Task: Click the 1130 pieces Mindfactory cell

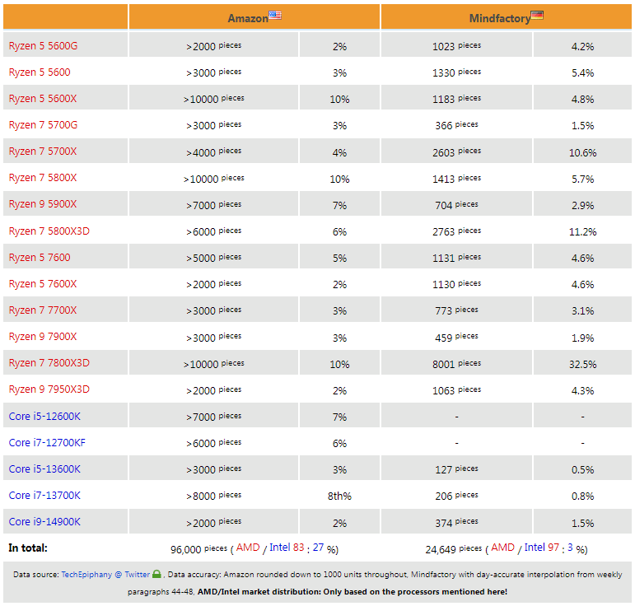Action: [456, 284]
